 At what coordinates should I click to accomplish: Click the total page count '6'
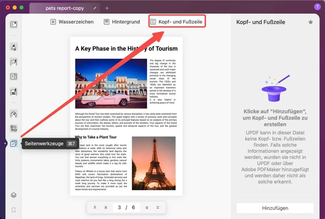(133, 207)
